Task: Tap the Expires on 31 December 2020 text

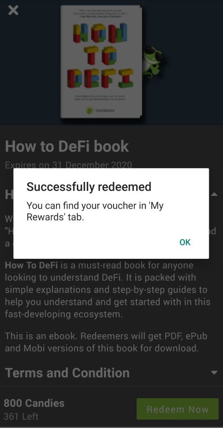Action: [69, 165]
